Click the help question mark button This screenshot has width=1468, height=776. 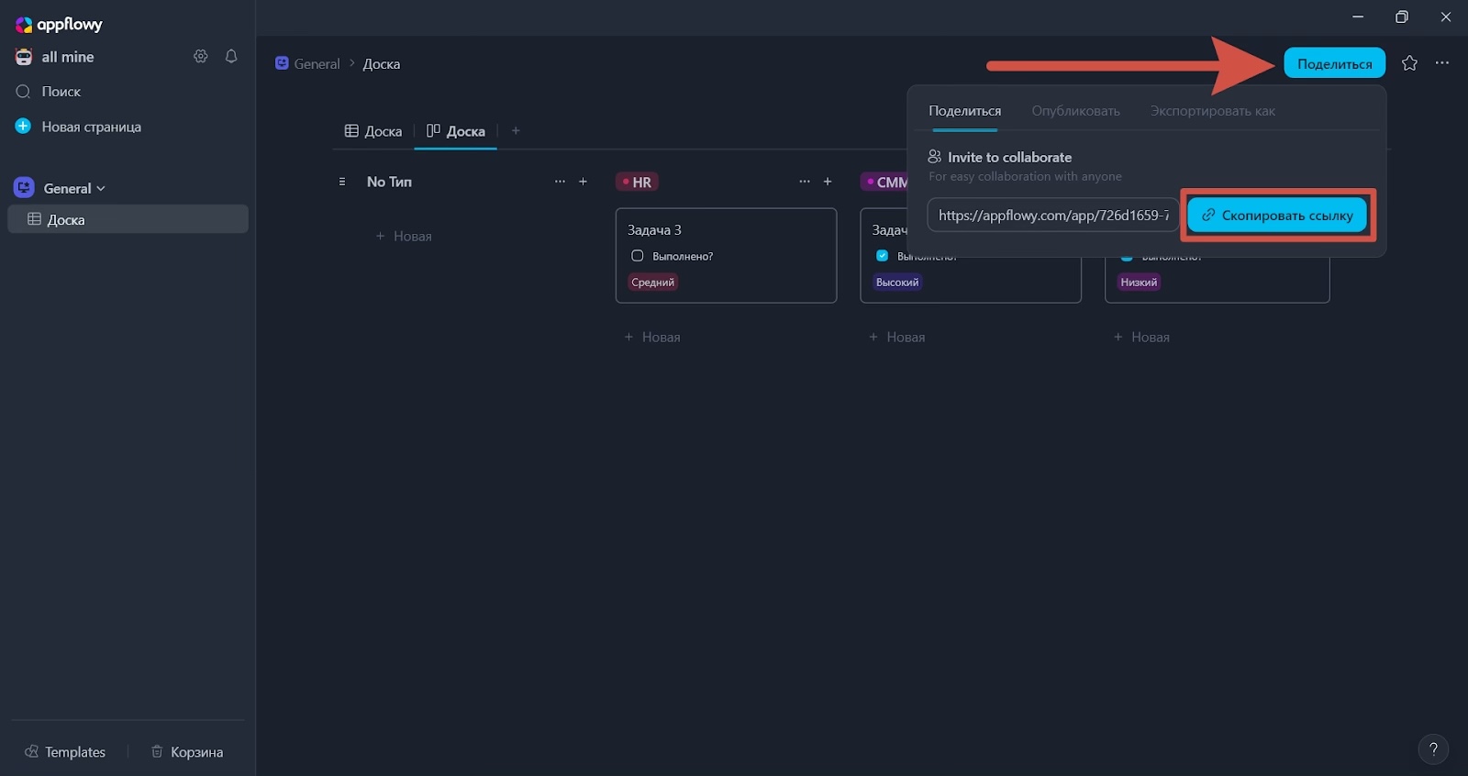[x=1433, y=749]
